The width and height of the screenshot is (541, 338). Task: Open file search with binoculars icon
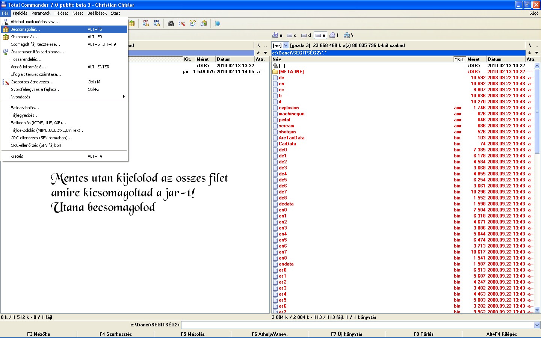coord(171,24)
